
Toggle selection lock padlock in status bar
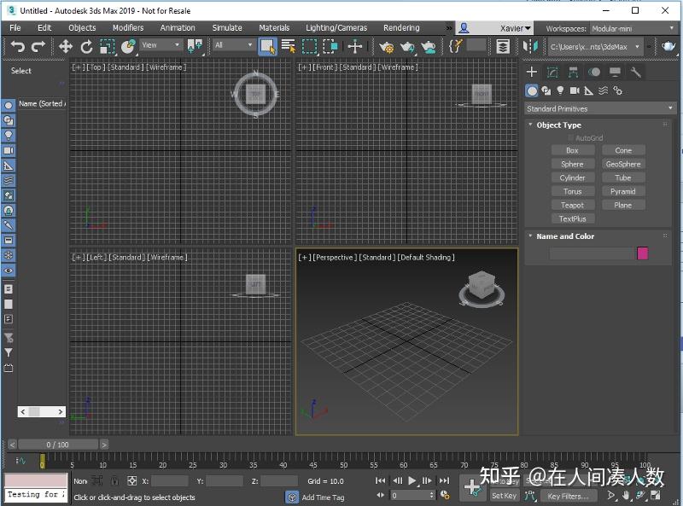pyautogui.click(x=114, y=480)
